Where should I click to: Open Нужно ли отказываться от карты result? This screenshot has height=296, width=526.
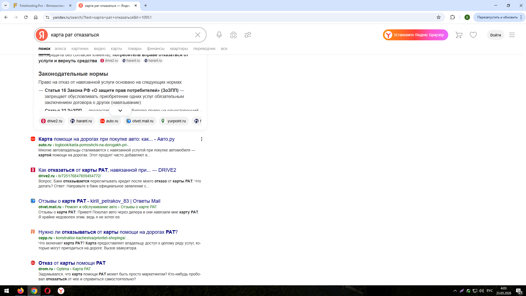click(108, 232)
